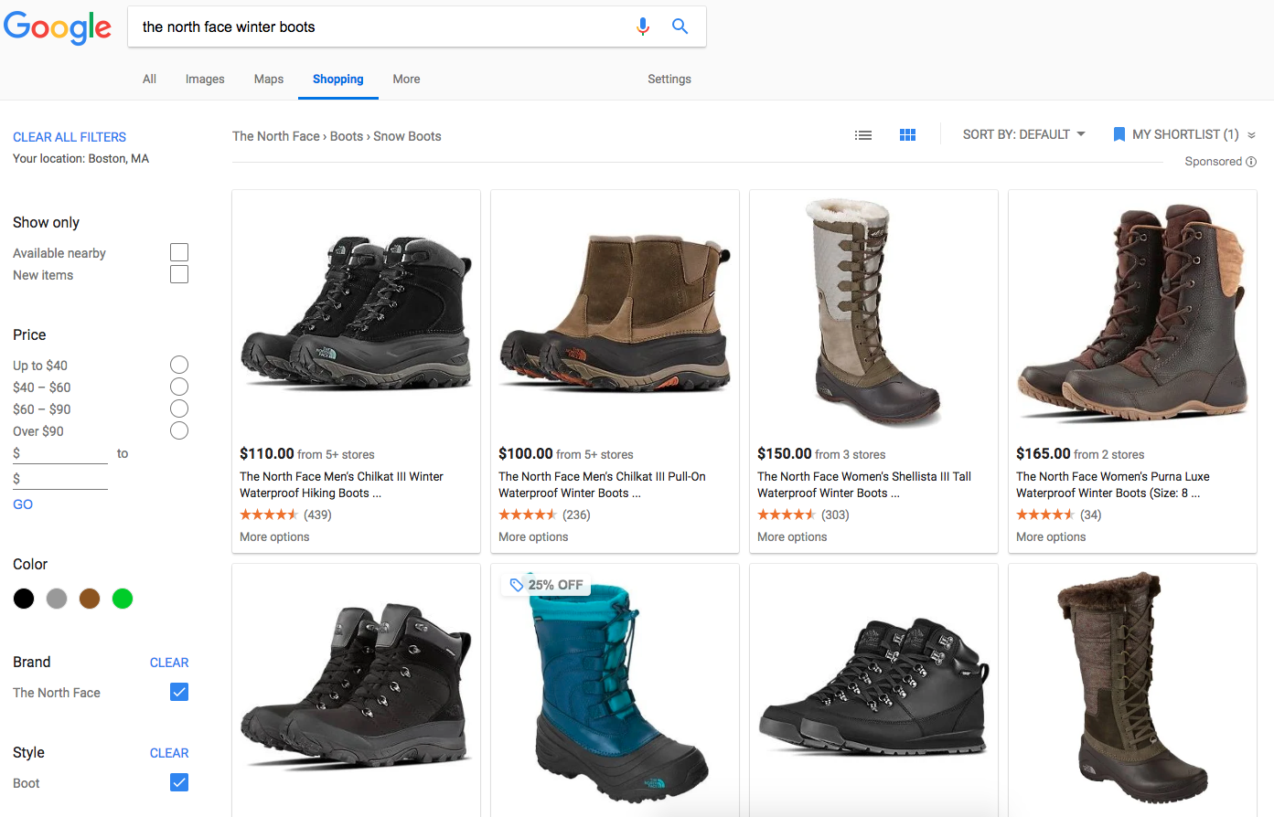Open Women's Shellista III Tall Boots title

(x=864, y=484)
